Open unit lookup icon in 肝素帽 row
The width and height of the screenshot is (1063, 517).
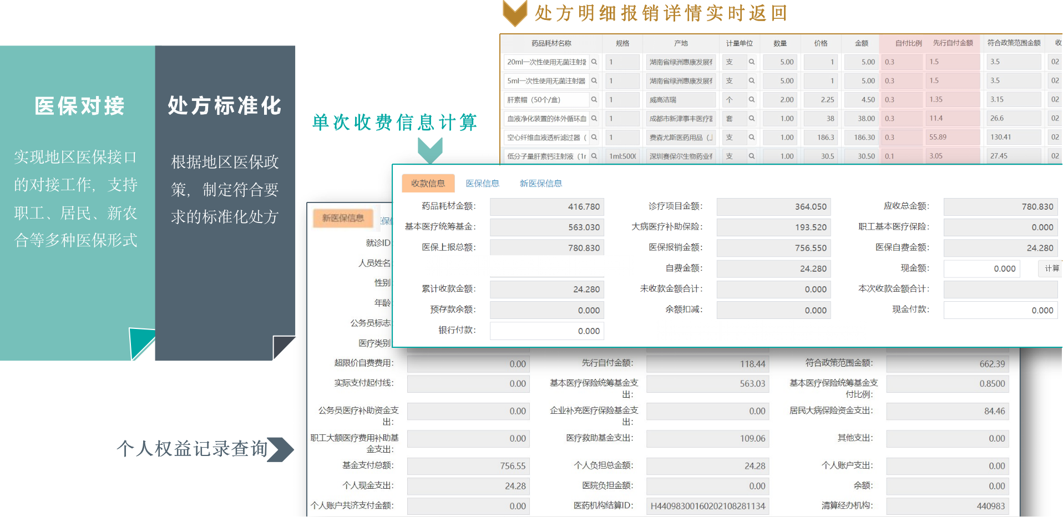[x=751, y=100]
